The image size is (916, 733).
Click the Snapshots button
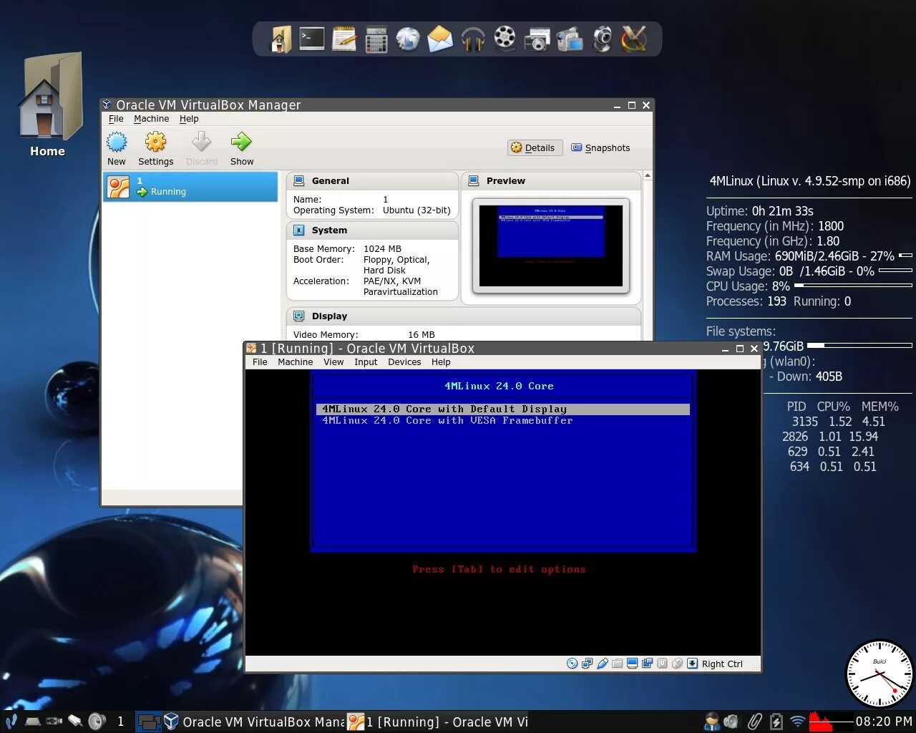(x=601, y=147)
